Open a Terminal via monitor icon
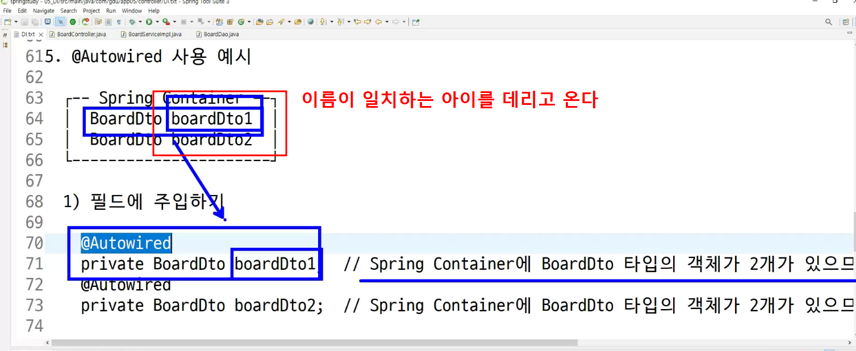Viewport: 856px width, 351px height. [x=48, y=22]
